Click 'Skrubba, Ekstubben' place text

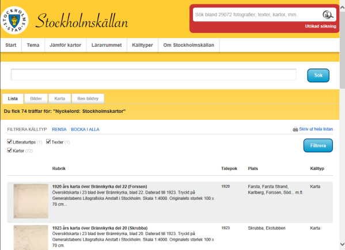[267, 228]
